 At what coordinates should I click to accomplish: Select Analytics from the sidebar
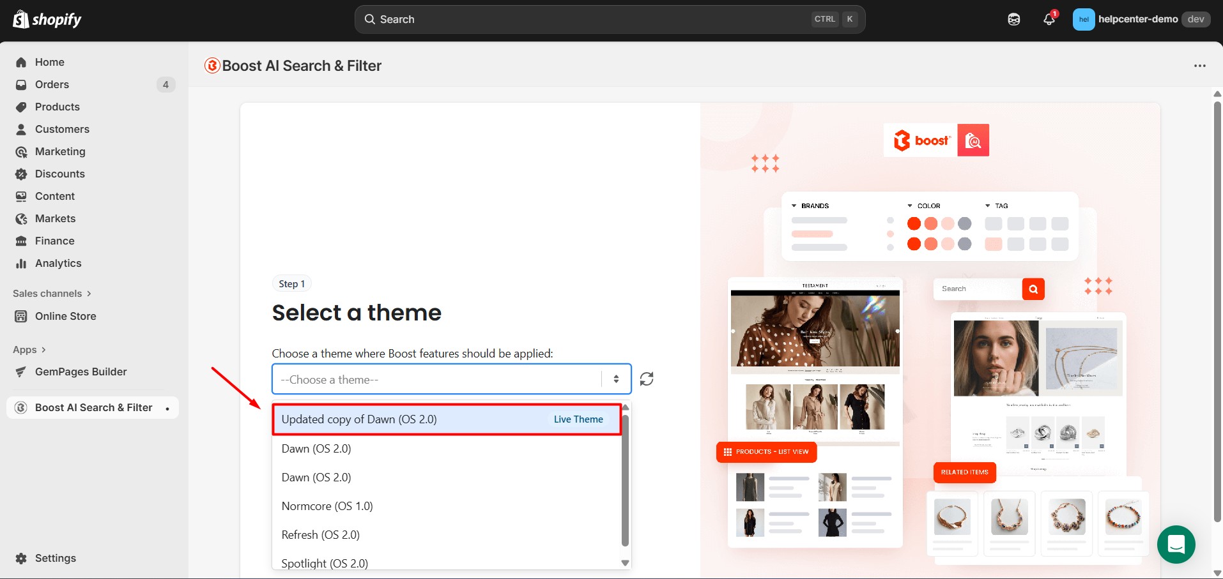(x=58, y=263)
